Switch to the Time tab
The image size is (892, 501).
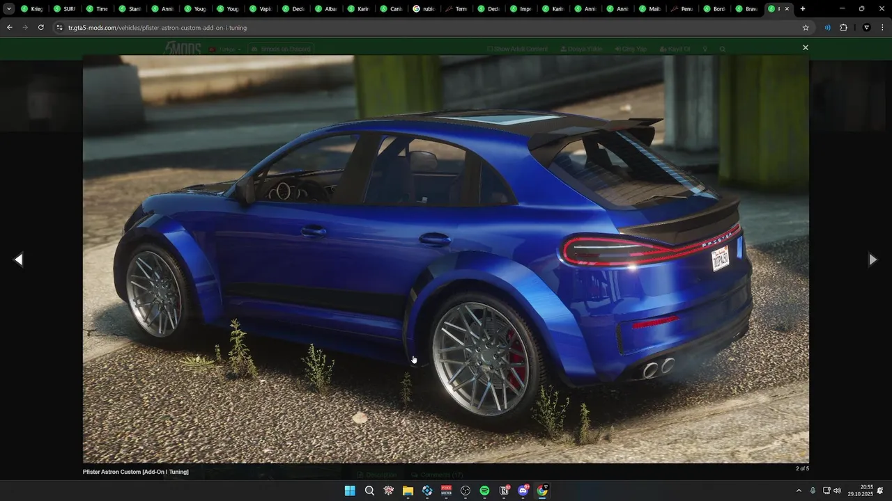click(96, 9)
